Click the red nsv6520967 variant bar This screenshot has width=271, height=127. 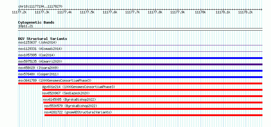point(153,96)
